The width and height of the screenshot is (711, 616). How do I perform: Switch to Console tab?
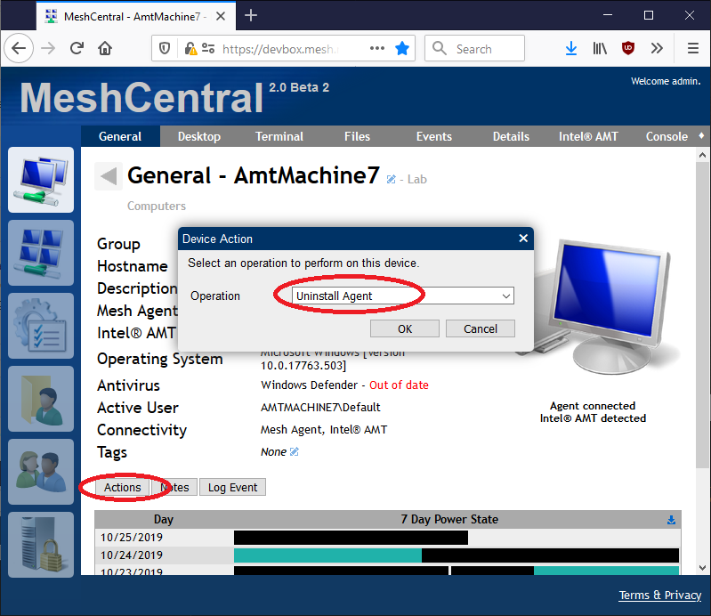(667, 136)
